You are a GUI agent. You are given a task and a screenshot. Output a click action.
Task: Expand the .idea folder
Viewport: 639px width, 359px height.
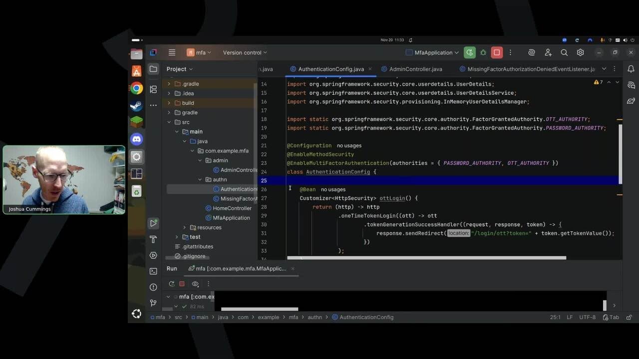[x=169, y=93]
